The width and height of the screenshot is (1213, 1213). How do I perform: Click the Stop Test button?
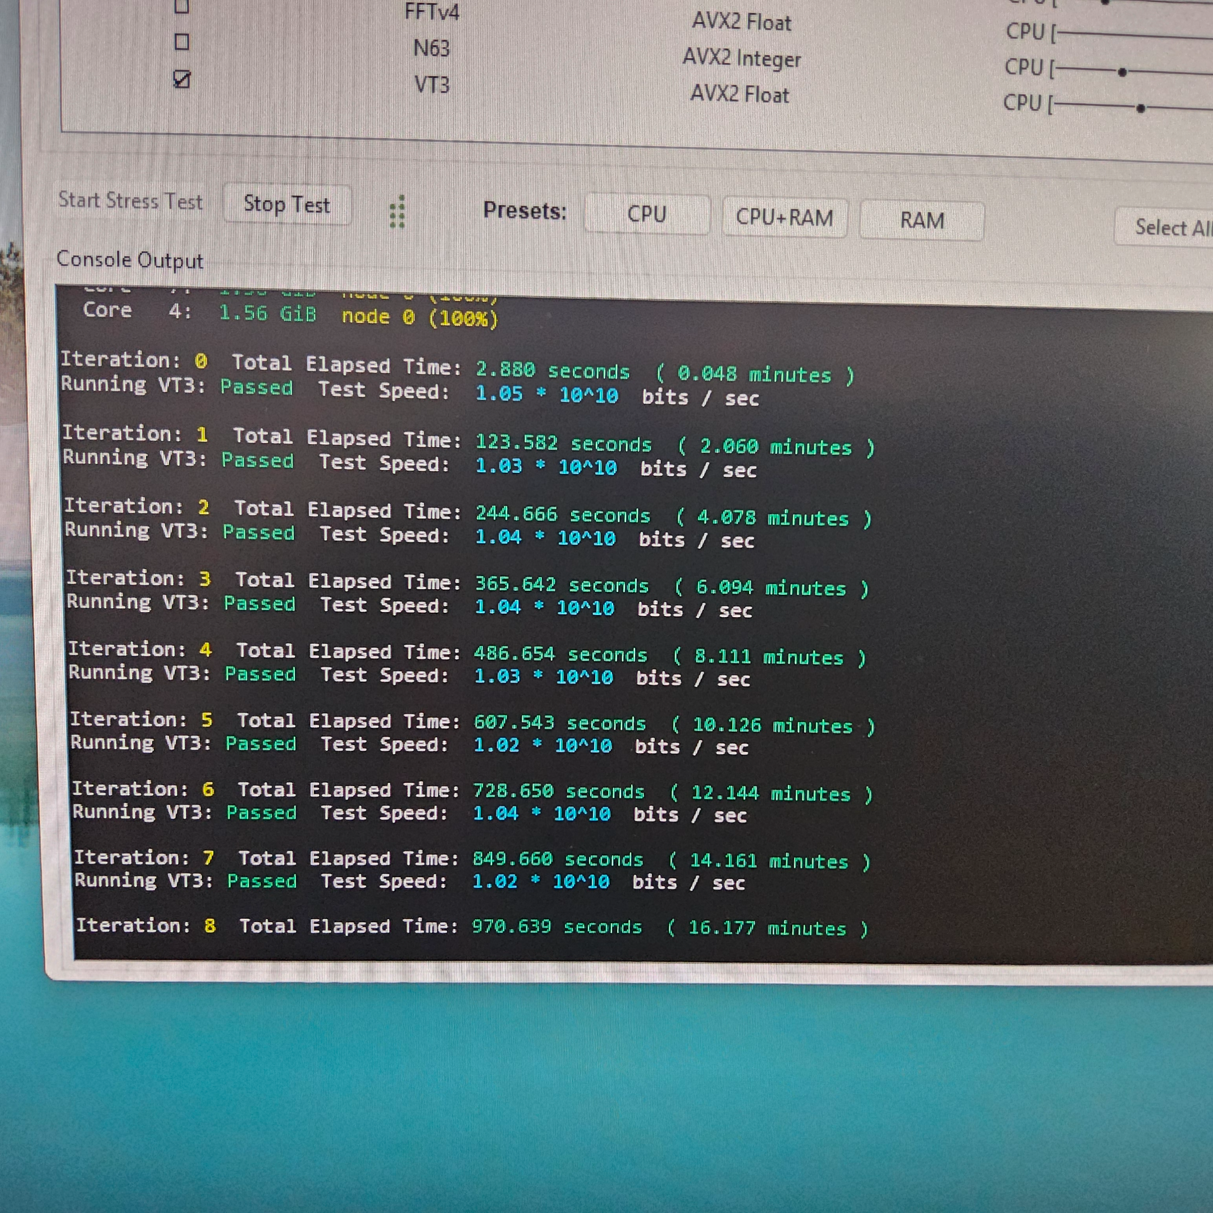(x=287, y=204)
